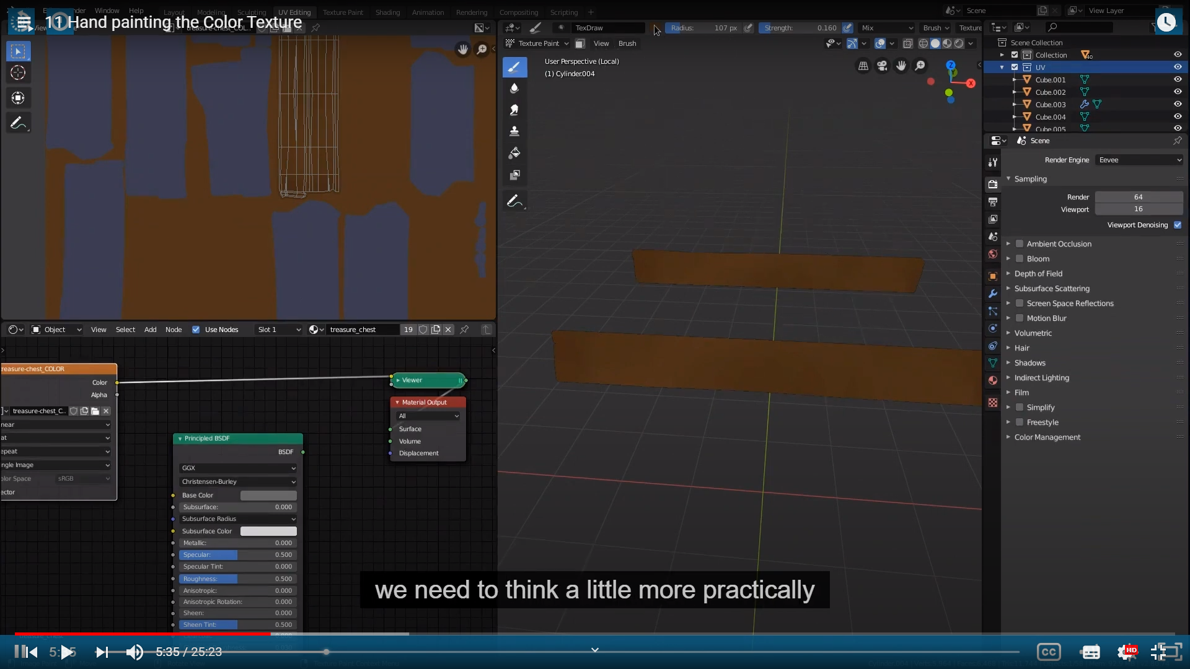Viewport: 1190px width, 669px height.
Task: Click the Add menu in node editor
Action: 150,330
